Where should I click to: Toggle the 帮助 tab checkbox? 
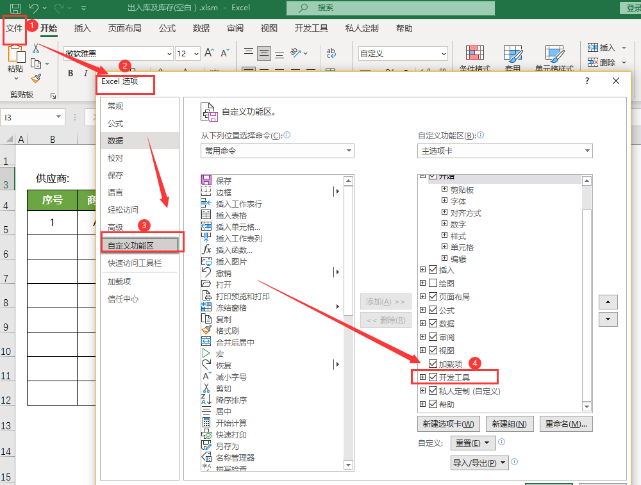coord(433,404)
